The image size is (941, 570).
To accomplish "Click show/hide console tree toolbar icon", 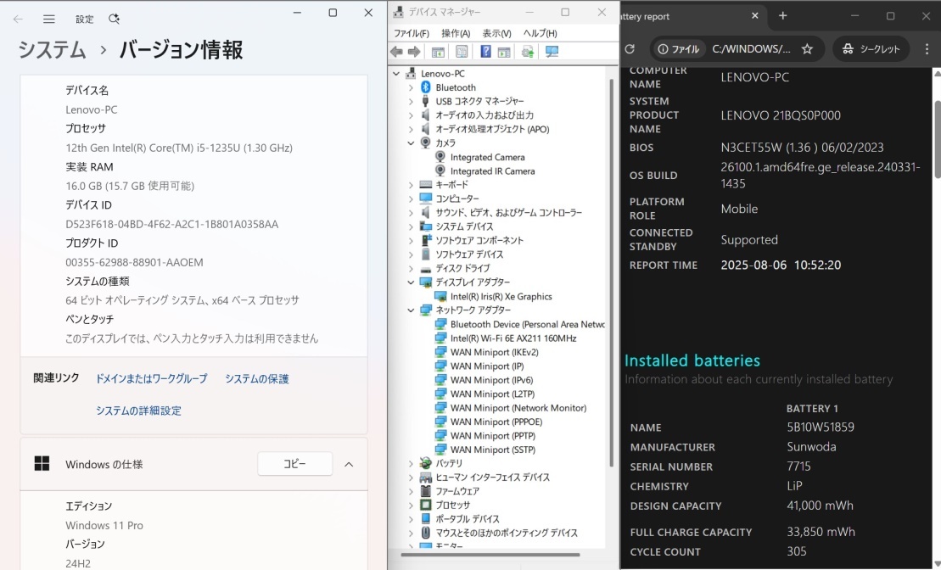I will (x=438, y=53).
